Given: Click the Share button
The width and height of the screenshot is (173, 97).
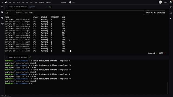Looking at the screenshot, I should click(x=165, y=2).
